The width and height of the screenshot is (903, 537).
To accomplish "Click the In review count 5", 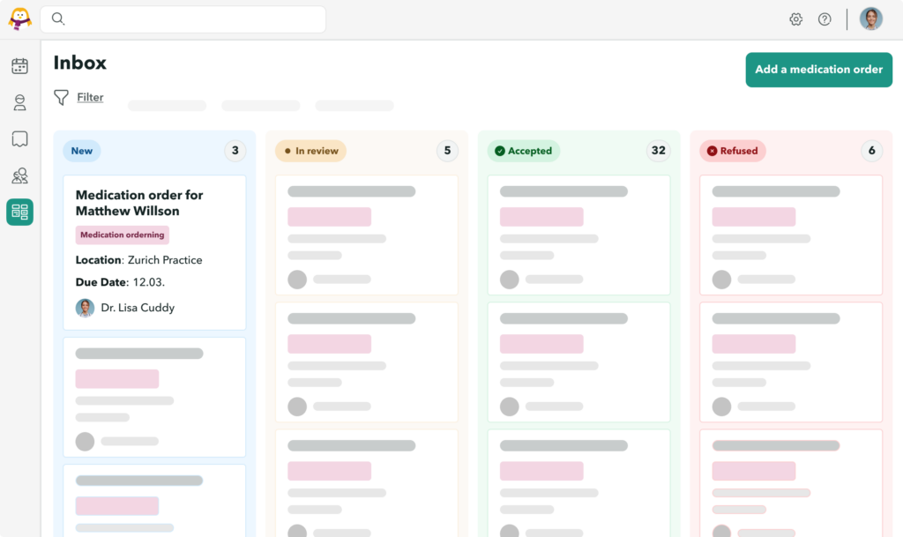I will point(447,151).
